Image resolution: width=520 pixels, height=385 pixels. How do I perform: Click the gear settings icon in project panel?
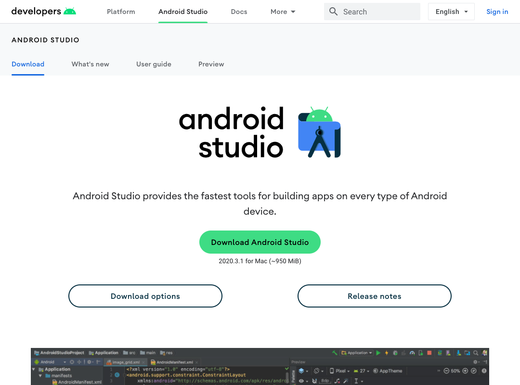pyautogui.click(x=89, y=362)
